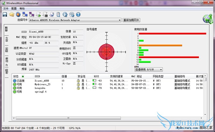215x132 pixels.
Task: Click the blue status globe beside 已连接
Action: click(15, 81)
